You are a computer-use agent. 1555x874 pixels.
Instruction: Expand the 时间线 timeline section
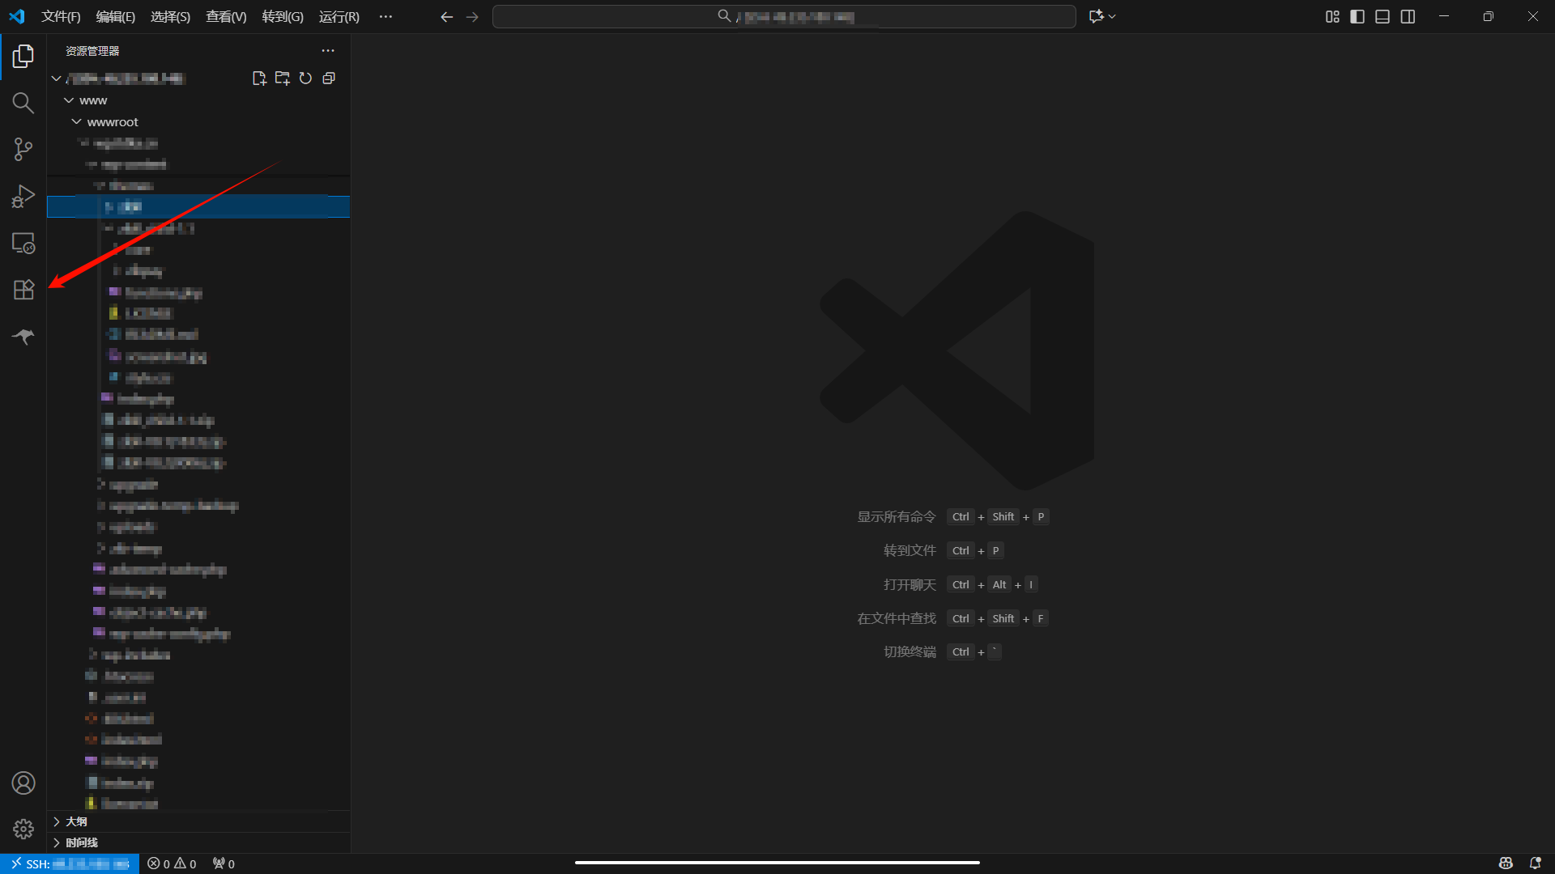click(81, 842)
